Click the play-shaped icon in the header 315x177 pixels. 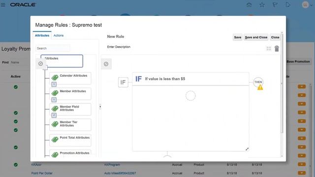[x=288, y=4]
